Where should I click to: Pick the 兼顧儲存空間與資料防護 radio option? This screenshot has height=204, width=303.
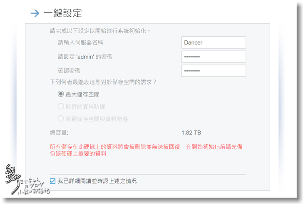pyautogui.click(x=61, y=119)
